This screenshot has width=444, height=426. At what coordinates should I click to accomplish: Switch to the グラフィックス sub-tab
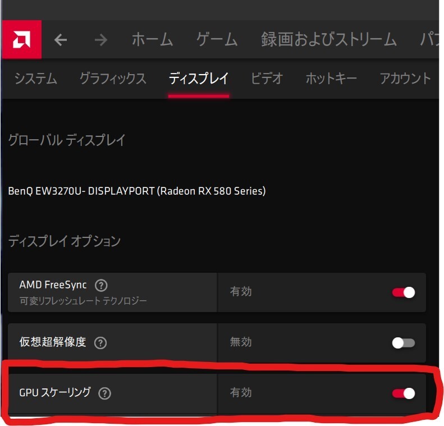click(113, 79)
